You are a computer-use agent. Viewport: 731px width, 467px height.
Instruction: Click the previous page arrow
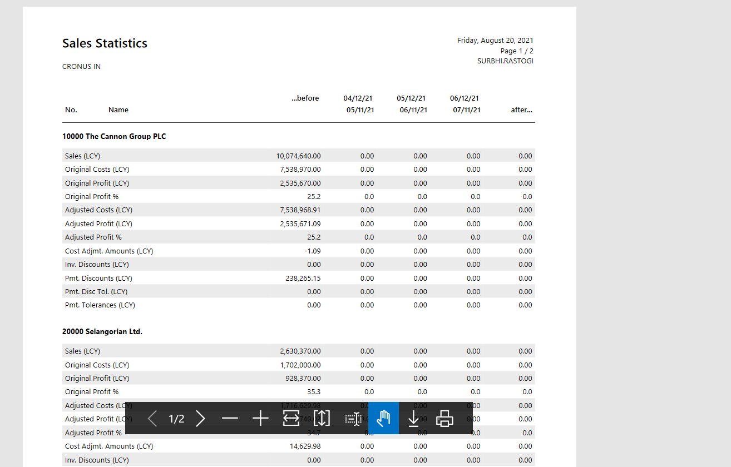coord(152,419)
